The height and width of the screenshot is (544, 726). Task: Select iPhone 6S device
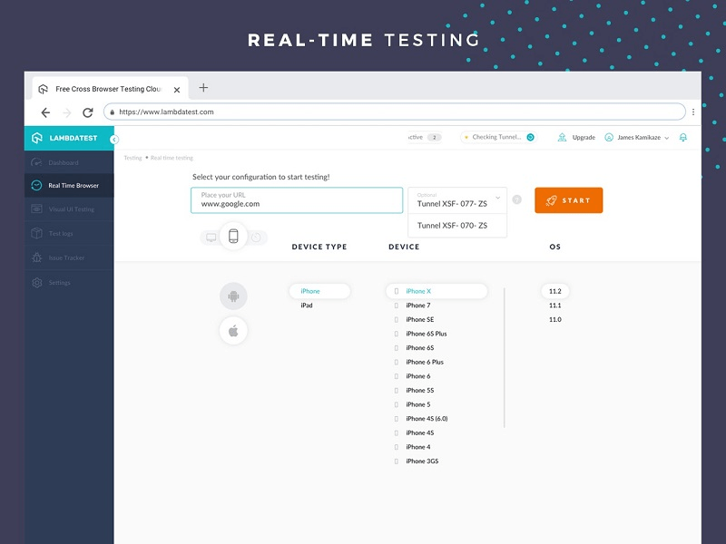coord(420,348)
